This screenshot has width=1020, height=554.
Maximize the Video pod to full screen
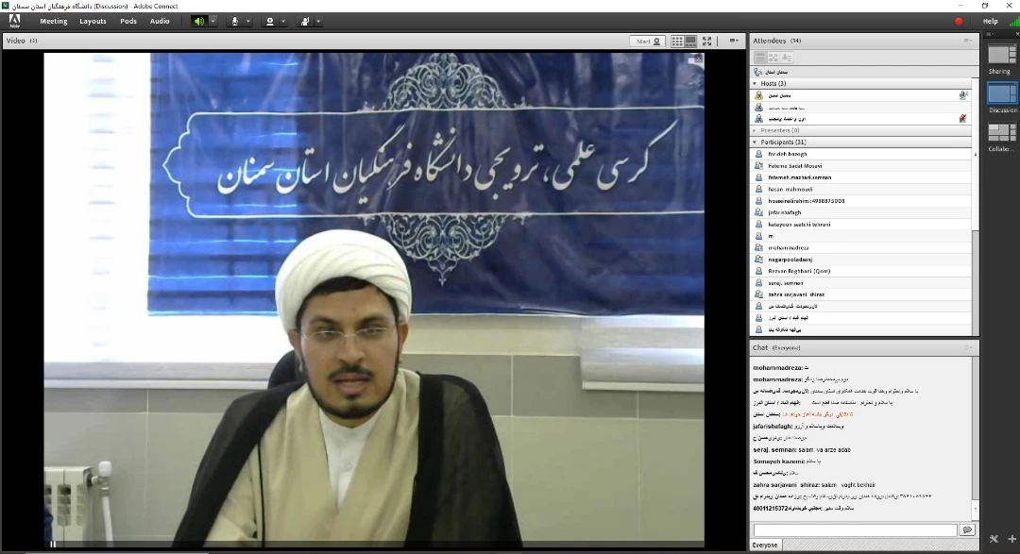[x=706, y=42]
